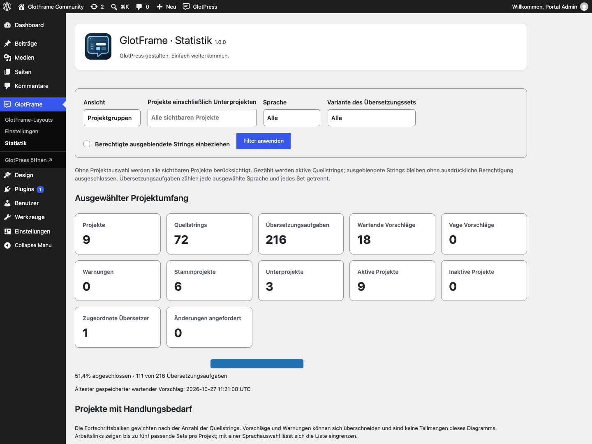Open the Variante des Übersetzungssets dropdown
Viewport: 592px width, 444px height.
372,118
